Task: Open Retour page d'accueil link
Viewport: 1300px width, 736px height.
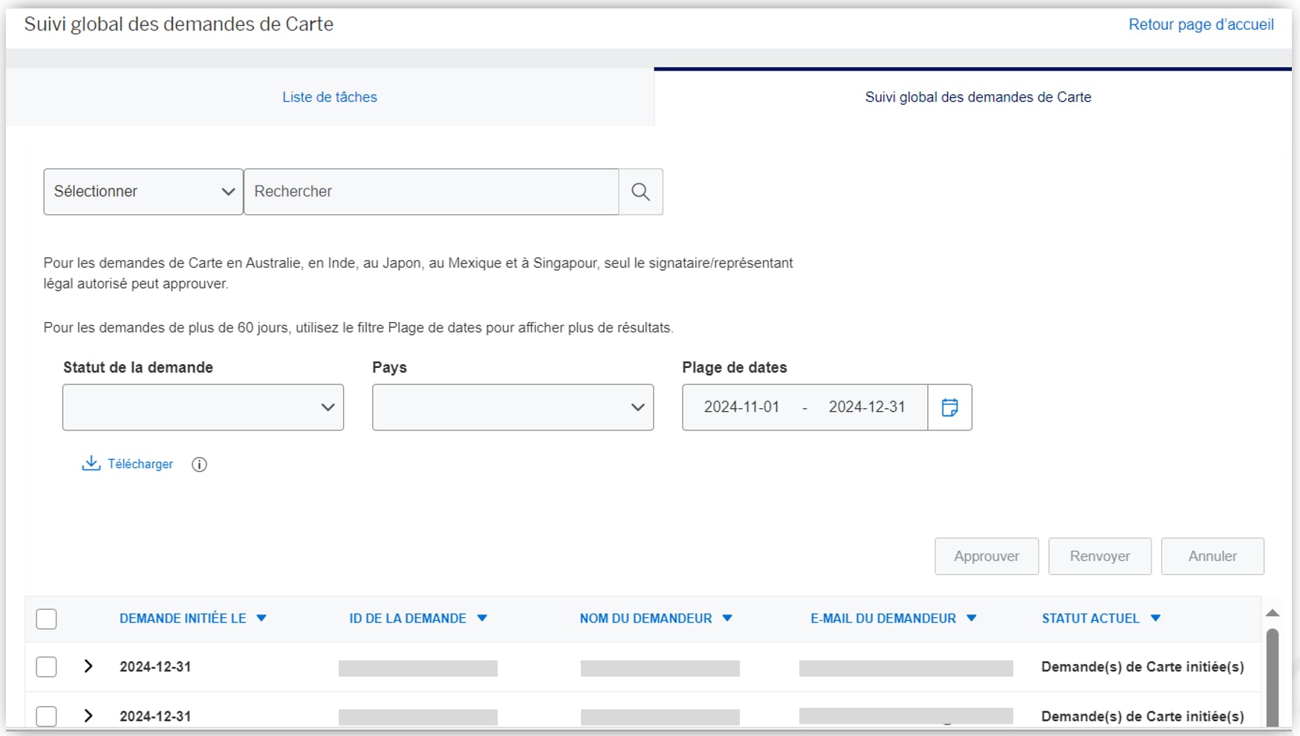Action: (1200, 24)
